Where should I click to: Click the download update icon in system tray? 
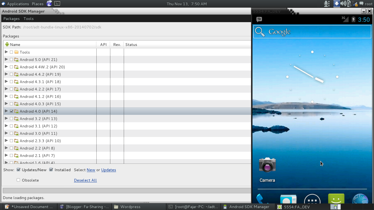pyautogui.click(x=336, y=4)
